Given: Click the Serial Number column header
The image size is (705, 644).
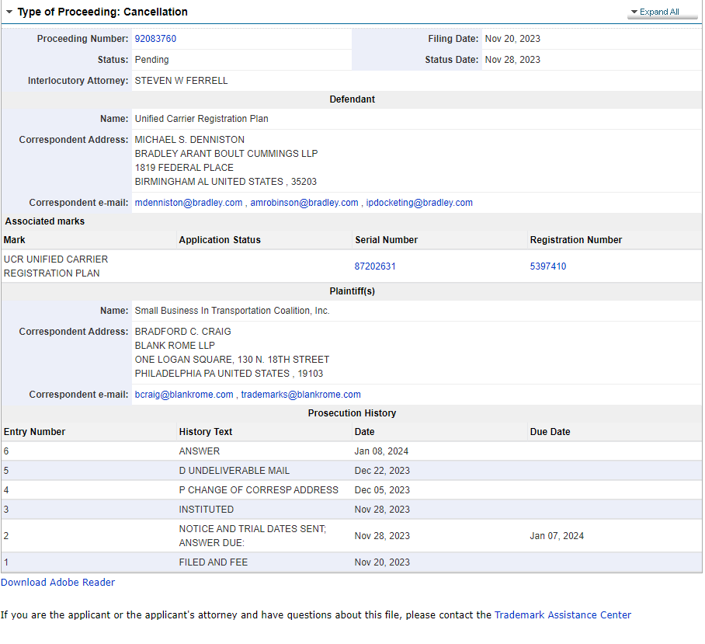Looking at the screenshot, I should 386,240.
